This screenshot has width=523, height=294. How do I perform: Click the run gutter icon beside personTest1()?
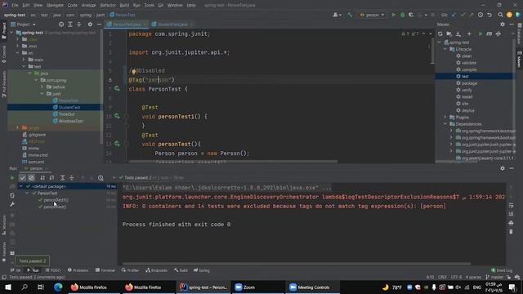pos(117,116)
